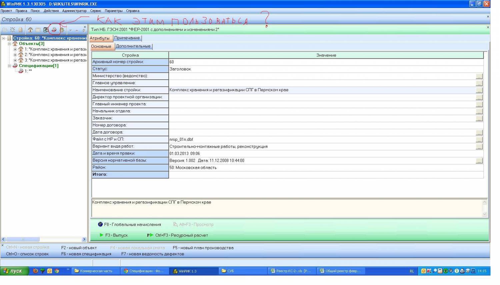Click the up-down sort arrow icon in tree toolbar
500x285 pixels.
[84, 30]
